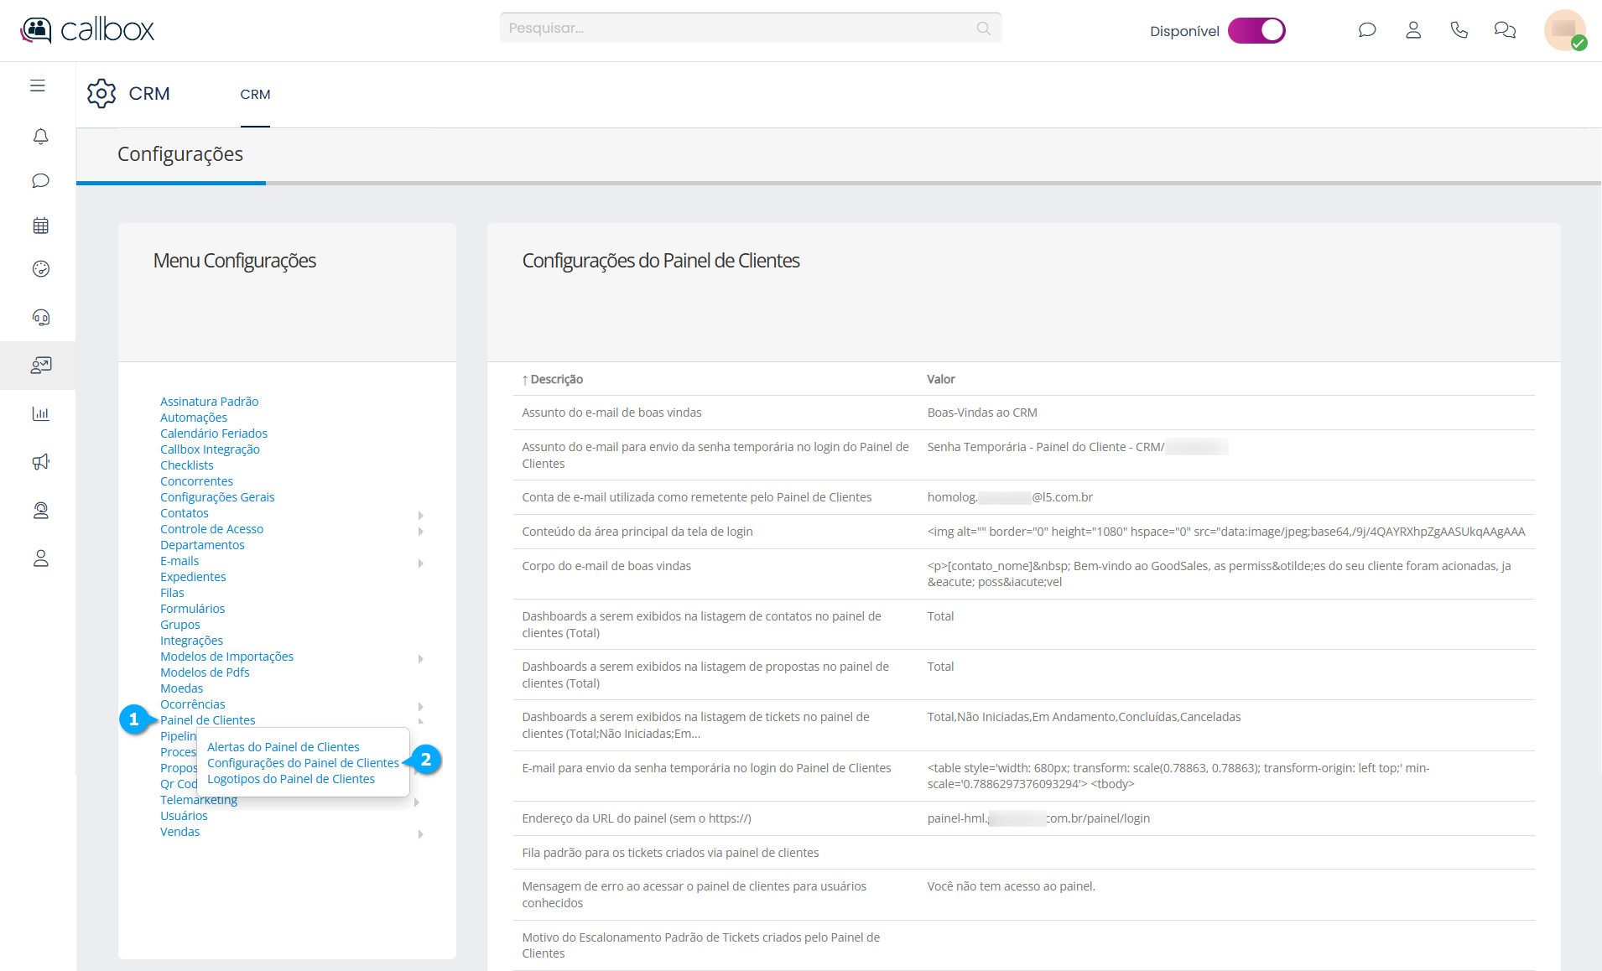Open the headset support icon
The height and width of the screenshot is (971, 1602).
coord(40,317)
